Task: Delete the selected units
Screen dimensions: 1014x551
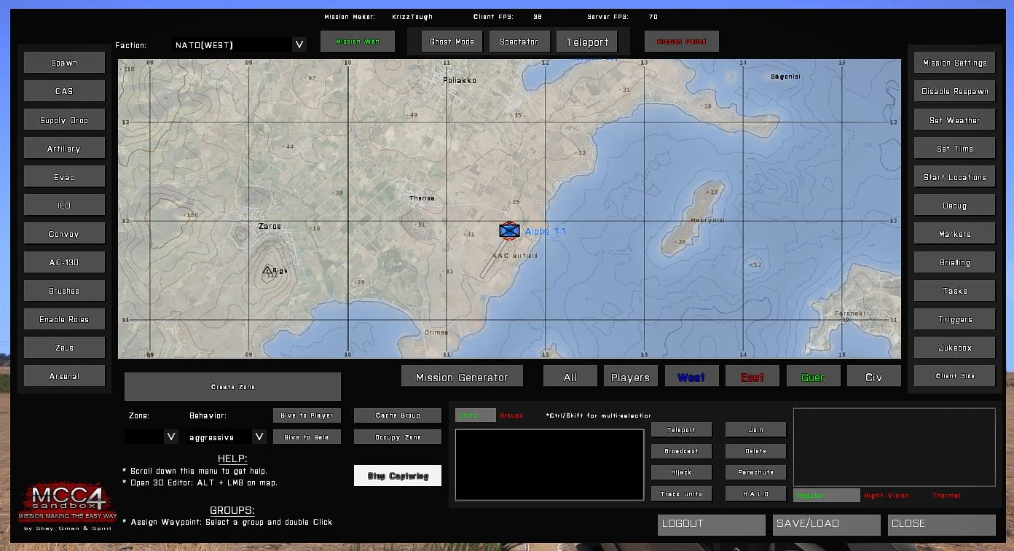Action: pos(756,451)
